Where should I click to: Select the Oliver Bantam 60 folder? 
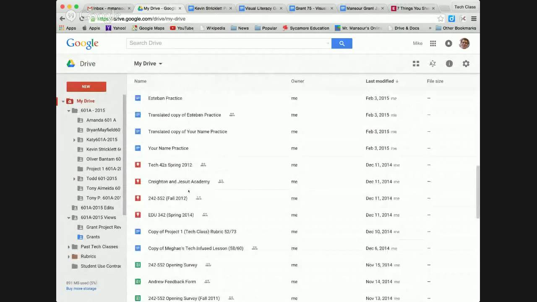(99, 159)
